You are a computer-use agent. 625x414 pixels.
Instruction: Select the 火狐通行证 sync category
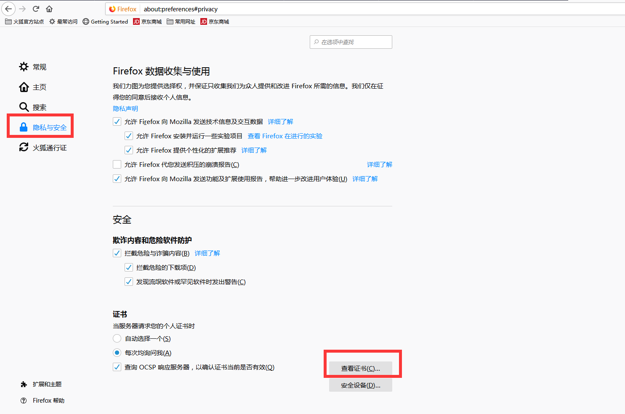43,148
